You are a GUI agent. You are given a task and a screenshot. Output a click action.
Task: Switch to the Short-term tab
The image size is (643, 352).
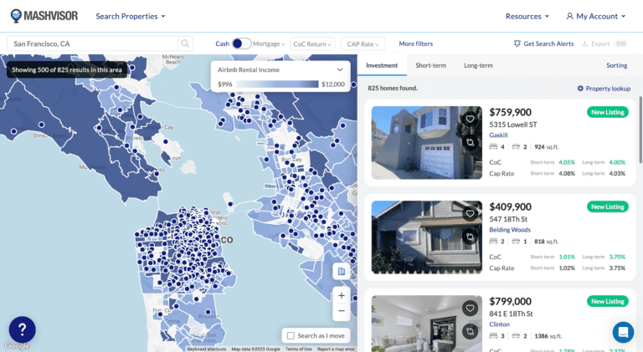pos(430,65)
